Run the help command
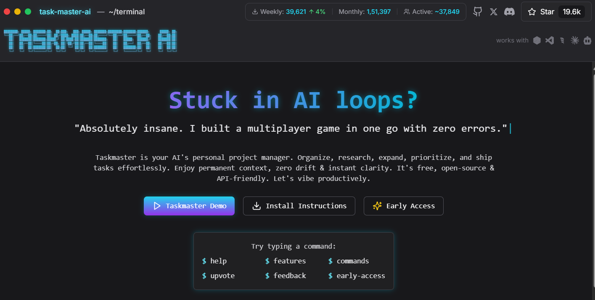 click(214, 261)
